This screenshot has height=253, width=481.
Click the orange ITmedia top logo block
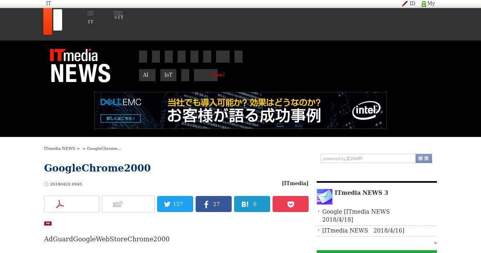(48, 21)
